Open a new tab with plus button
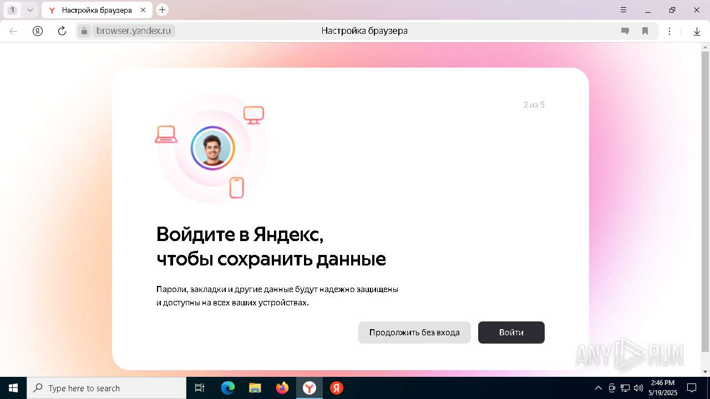The width and height of the screenshot is (710, 399). point(162,9)
